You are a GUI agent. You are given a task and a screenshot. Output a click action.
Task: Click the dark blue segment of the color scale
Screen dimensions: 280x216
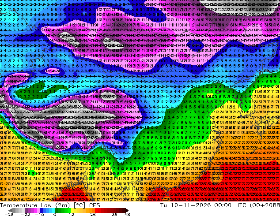42,210
